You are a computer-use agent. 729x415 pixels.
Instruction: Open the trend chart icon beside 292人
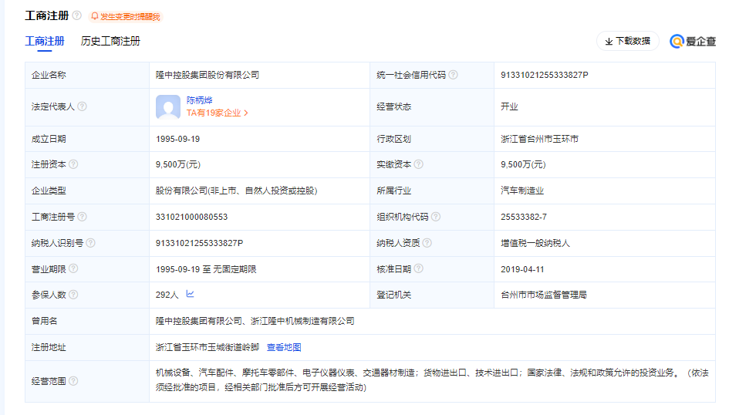click(x=190, y=294)
